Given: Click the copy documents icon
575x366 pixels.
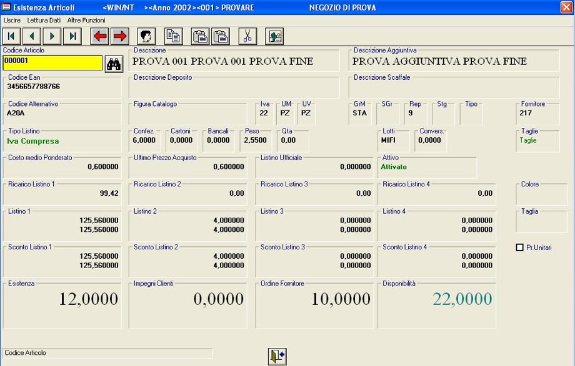Looking at the screenshot, I should point(173,36).
